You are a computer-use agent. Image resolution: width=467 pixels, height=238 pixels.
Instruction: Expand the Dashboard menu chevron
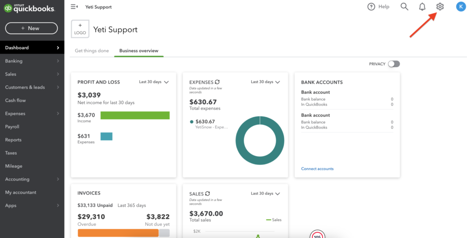pyautogui.click(x=58, y=48)
